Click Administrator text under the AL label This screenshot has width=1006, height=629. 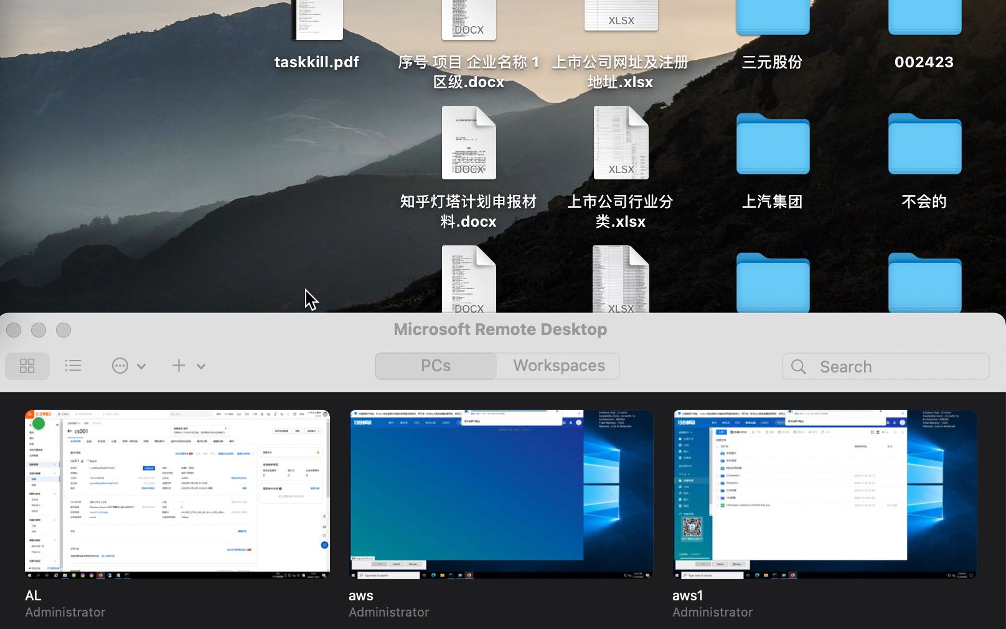tap(65, 612)
